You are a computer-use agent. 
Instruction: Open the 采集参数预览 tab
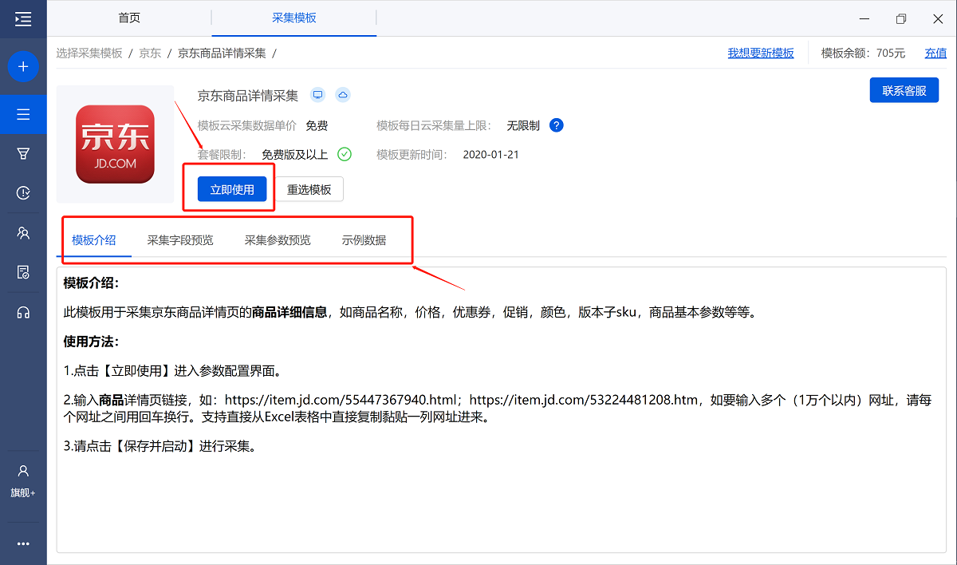278,240
